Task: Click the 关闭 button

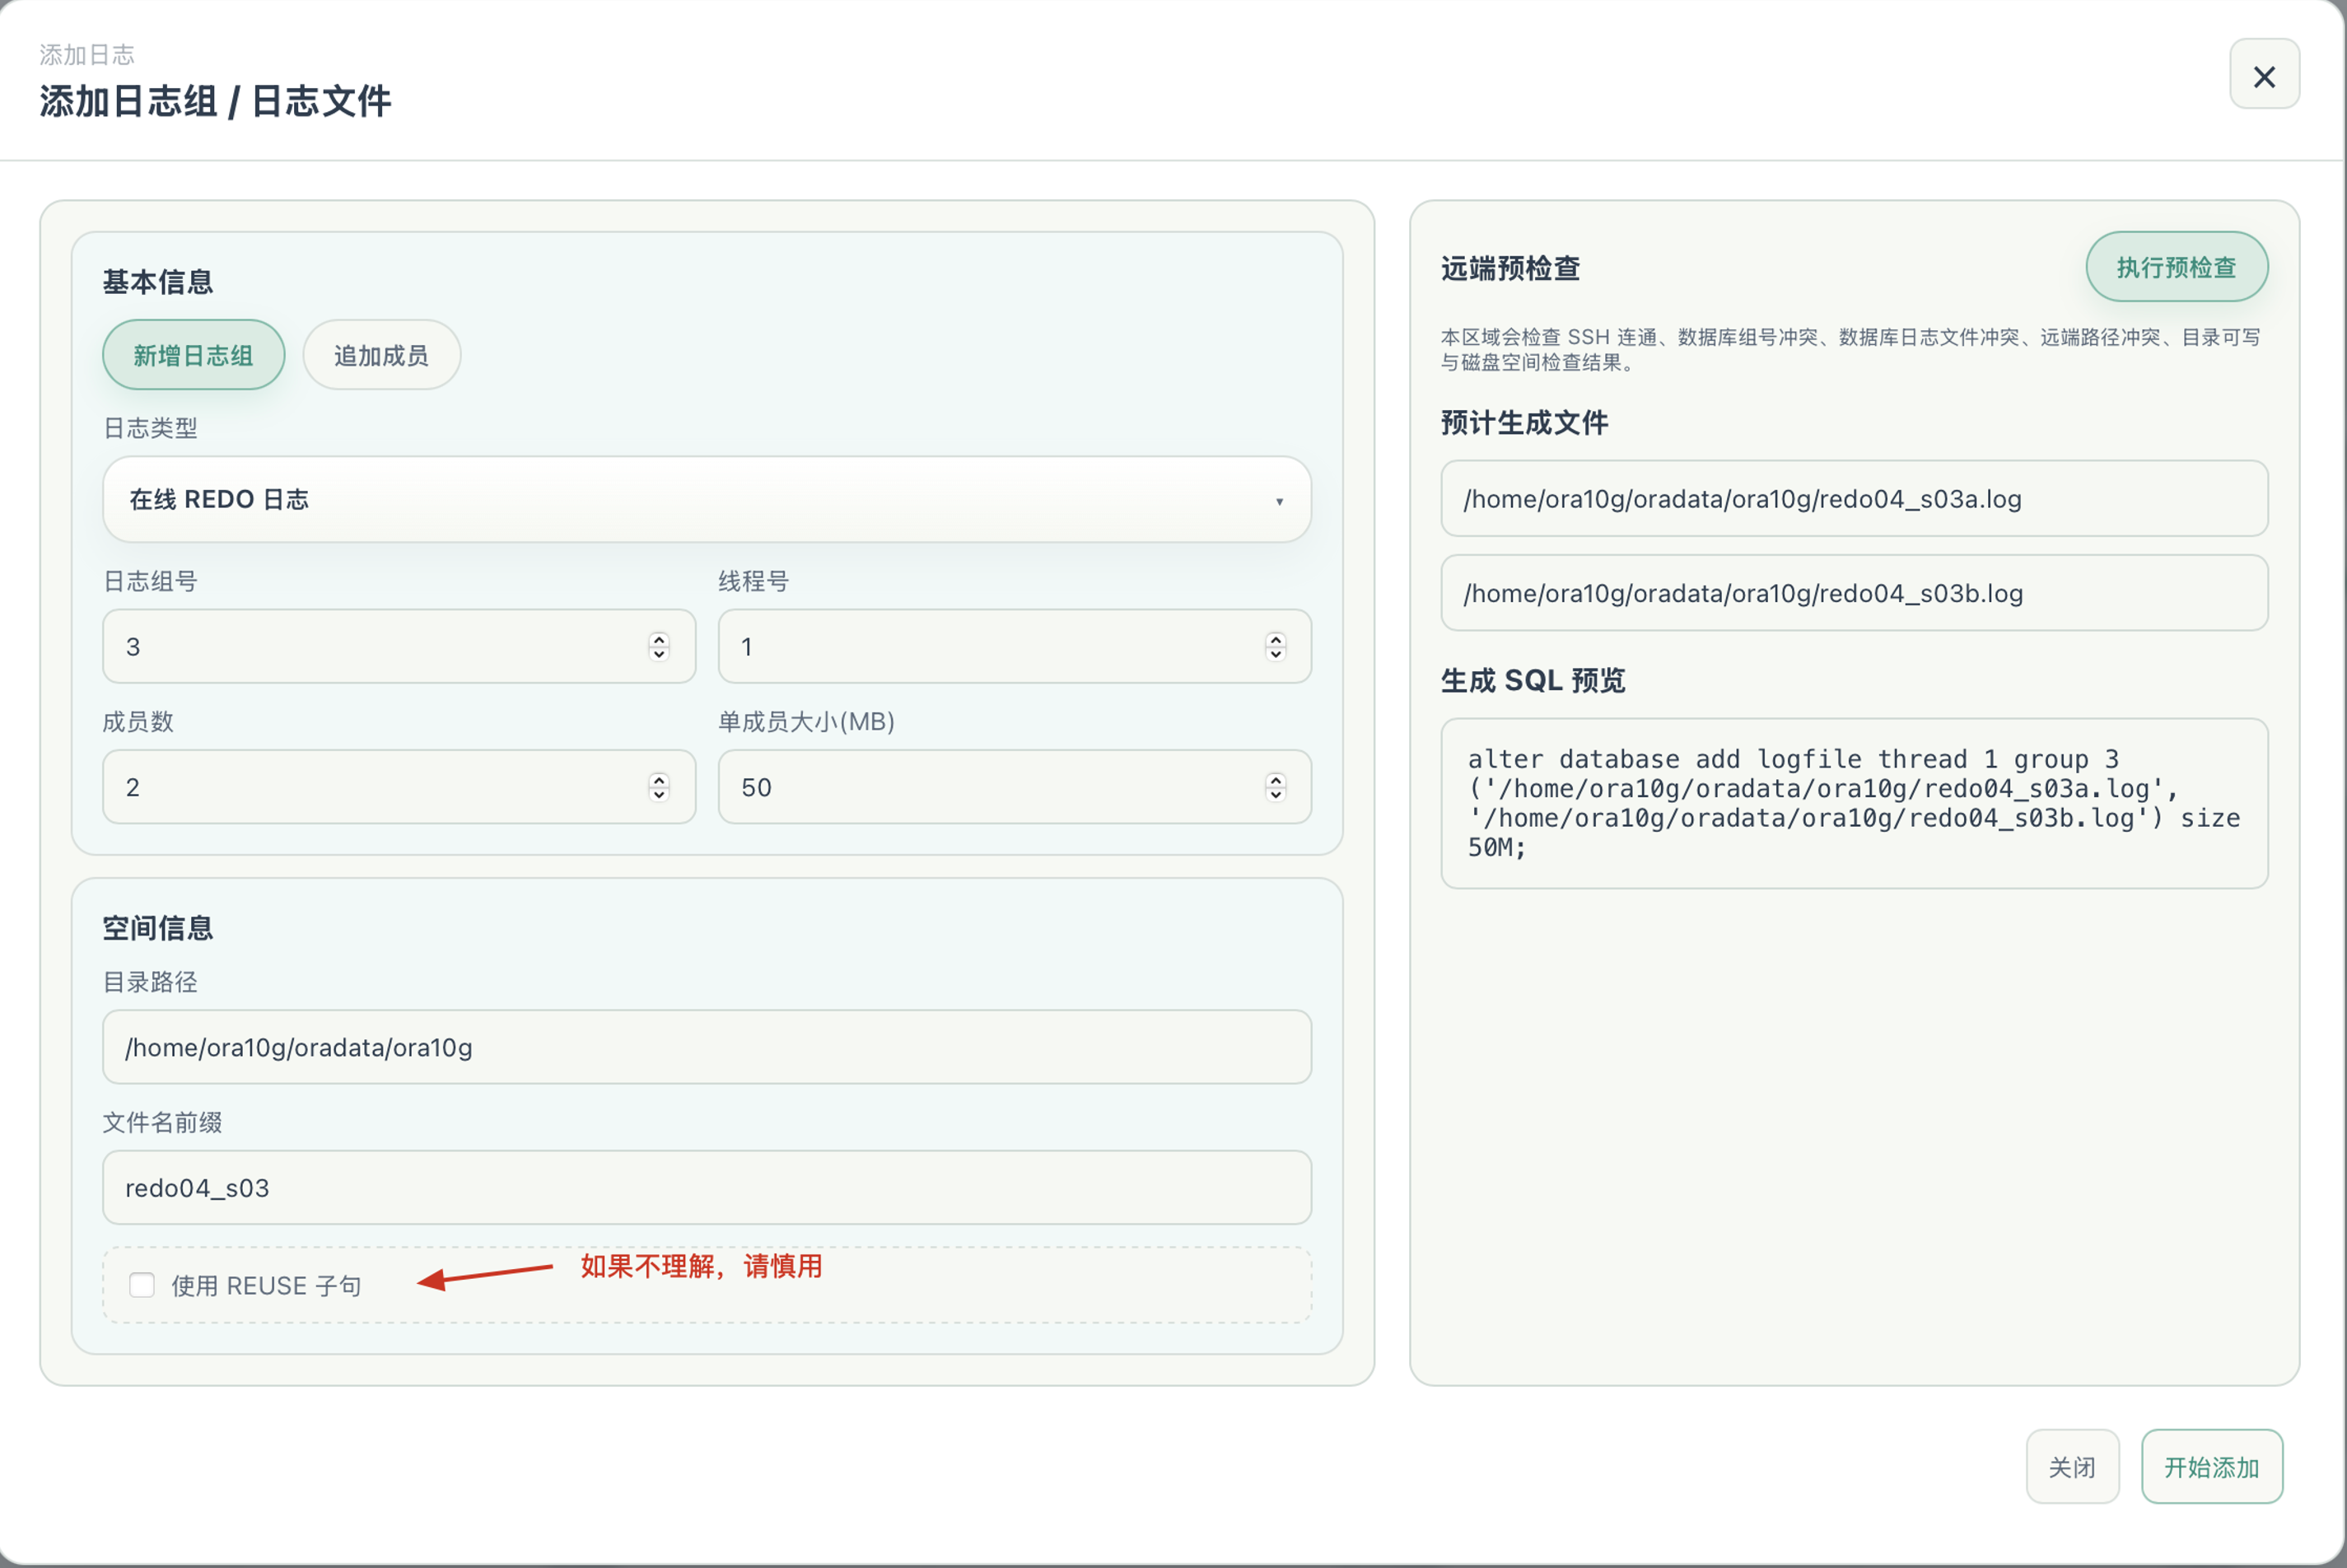Action: (x=2072, y=1466)
